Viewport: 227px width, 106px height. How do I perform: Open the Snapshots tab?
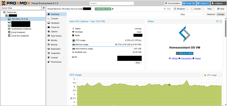coord(56,53)
